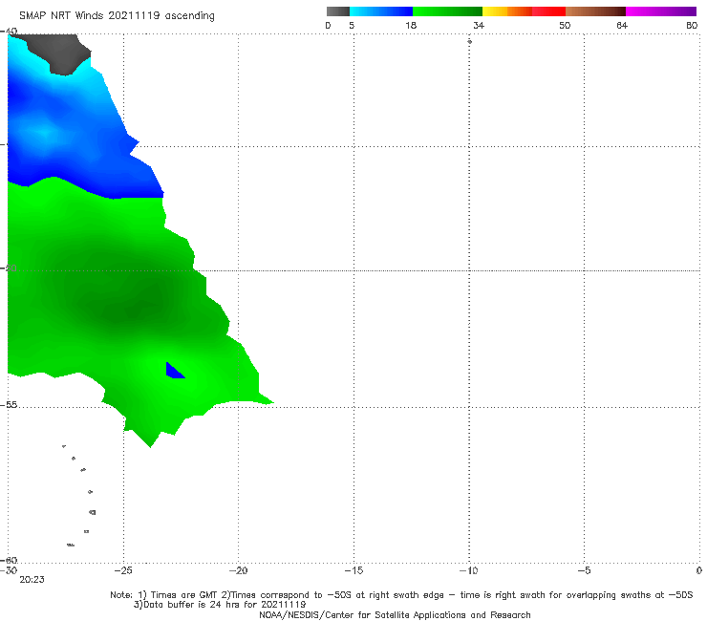Click the gray 0-5 segment of the color bar

pos(337,11)
